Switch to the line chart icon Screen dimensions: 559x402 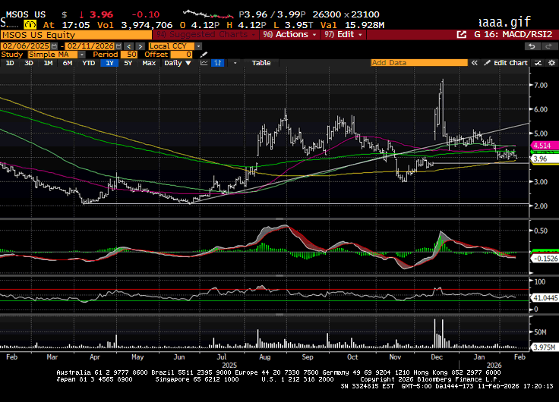click(x=204, y=63)
